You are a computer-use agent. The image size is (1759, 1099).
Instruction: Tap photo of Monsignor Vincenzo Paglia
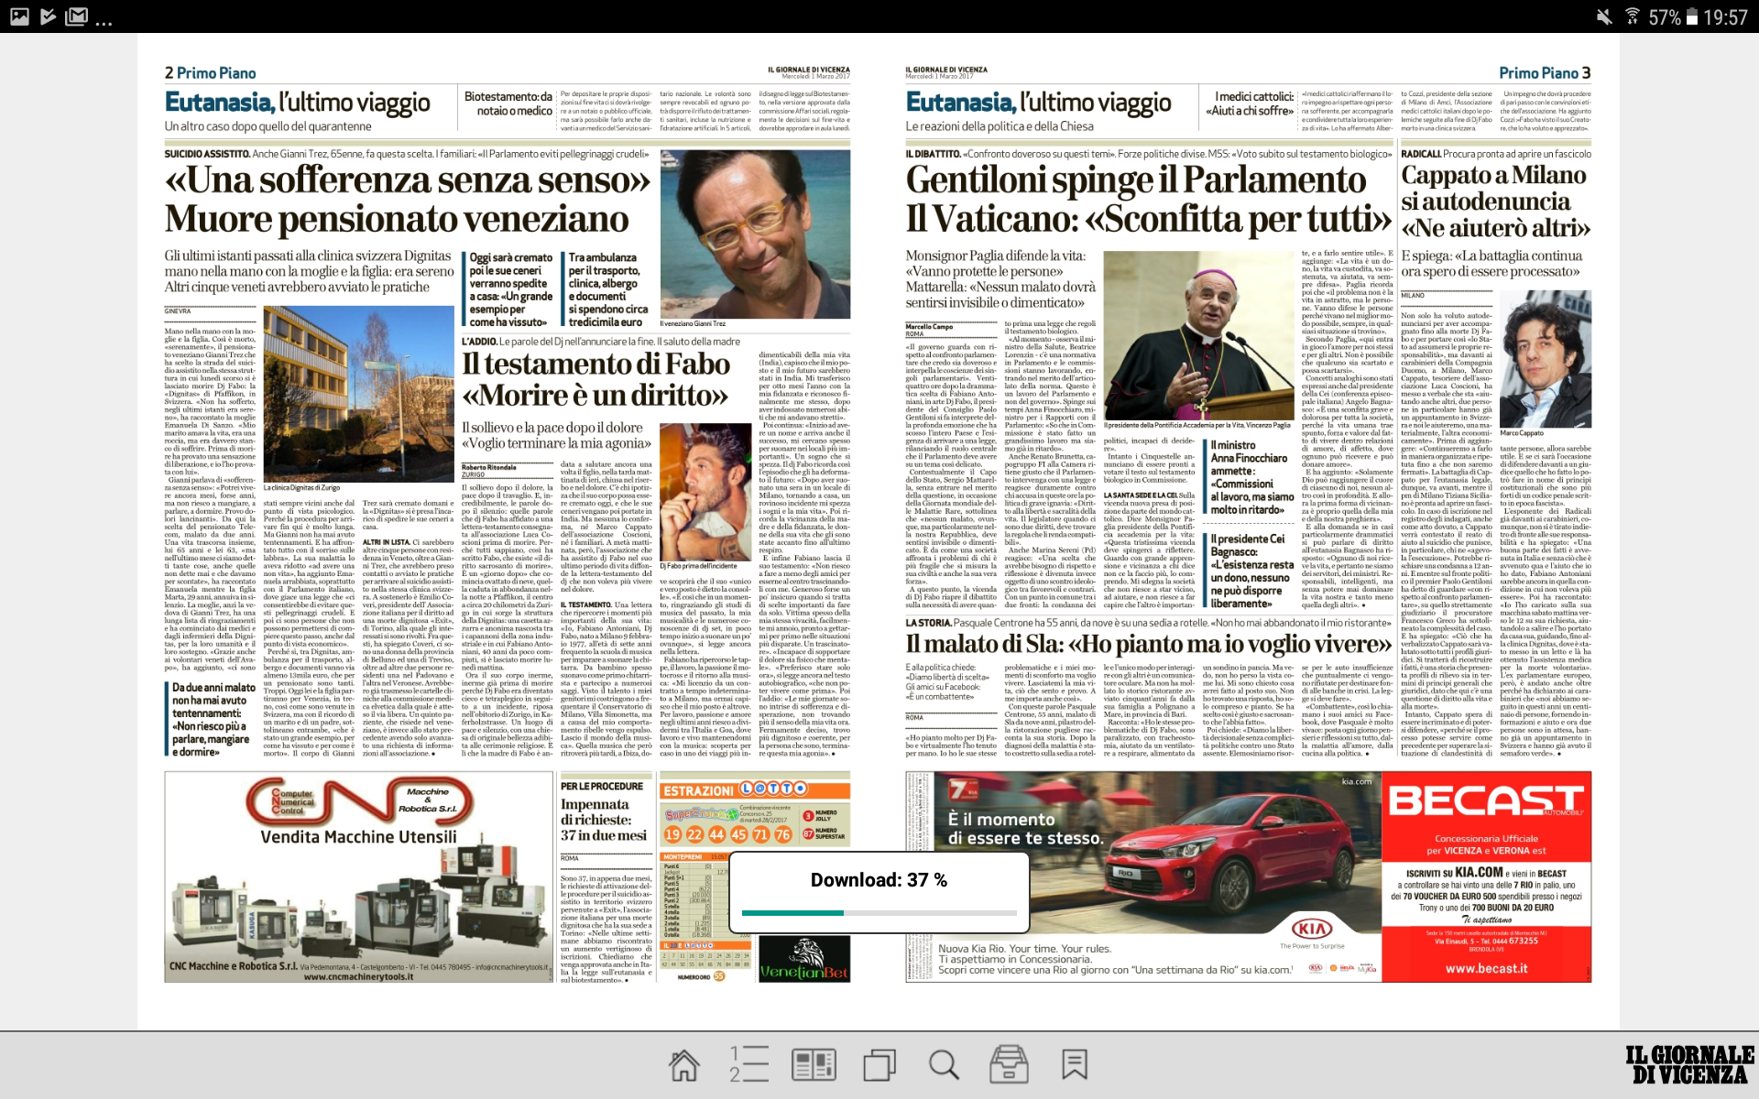click(x=1197, y=335)
